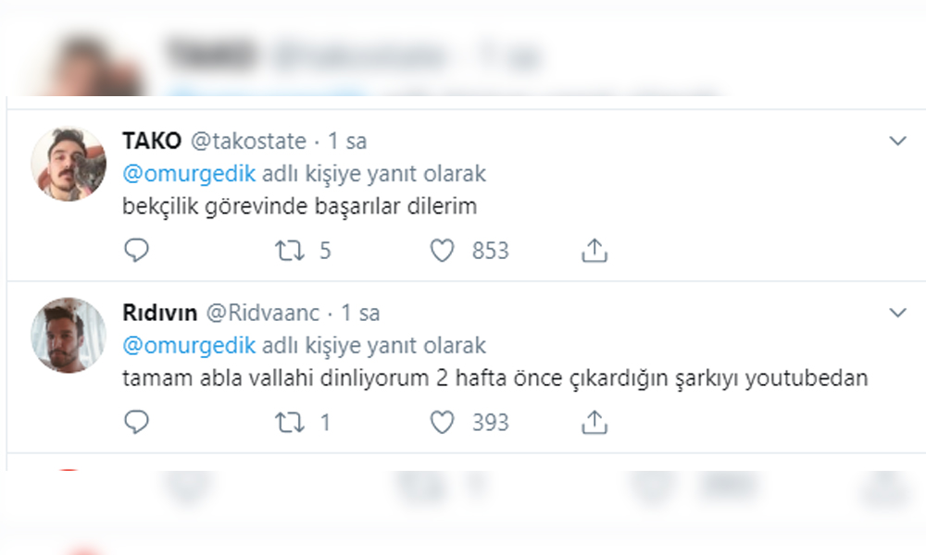
Task: Share Rıdıvın's tweet
Action: 594,423
